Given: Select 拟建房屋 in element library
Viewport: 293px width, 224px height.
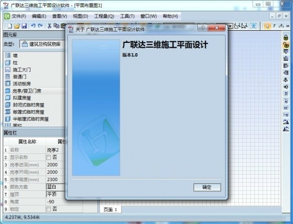Looking at the screenshot, I should coord(35,98).
